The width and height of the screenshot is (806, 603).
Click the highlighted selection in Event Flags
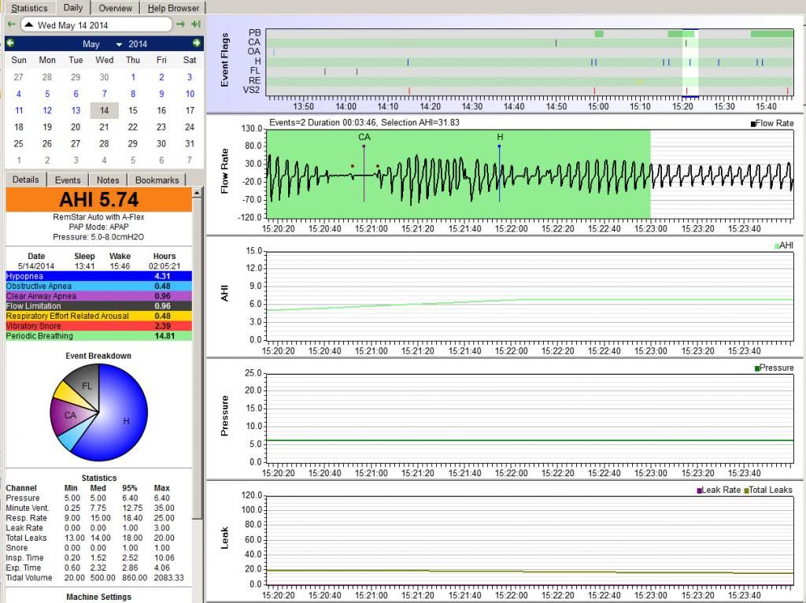(x=690, y=61)
